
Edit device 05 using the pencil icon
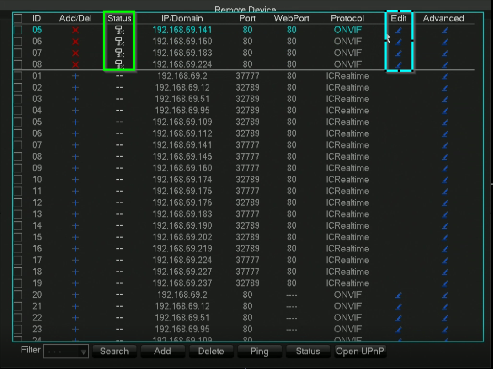tap(399, 30)
